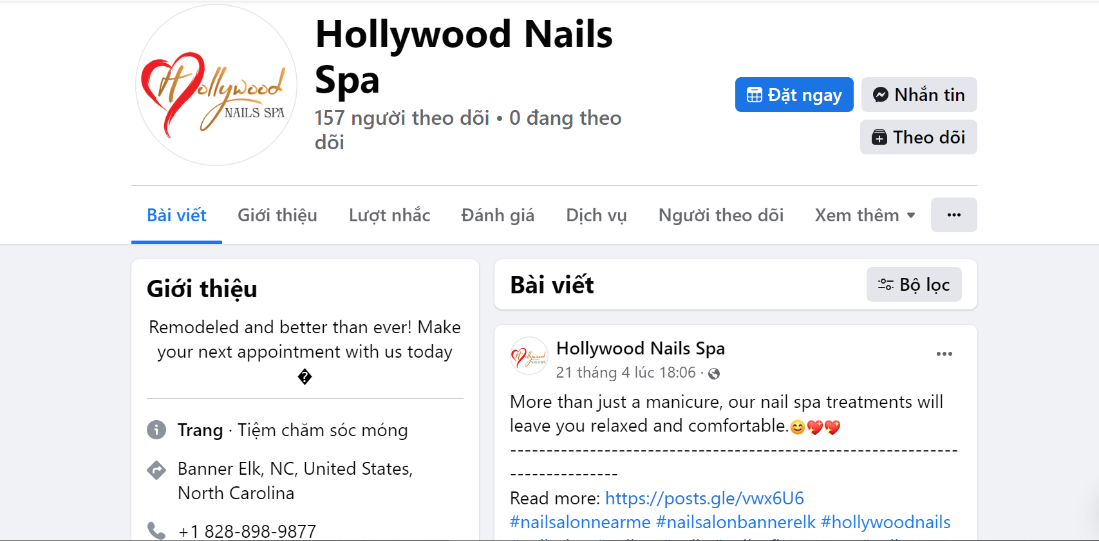Click the directions icon beside Banner Elk address
Image resolution: width=1099 pixels, height=541 pixels.
[156, 470]
